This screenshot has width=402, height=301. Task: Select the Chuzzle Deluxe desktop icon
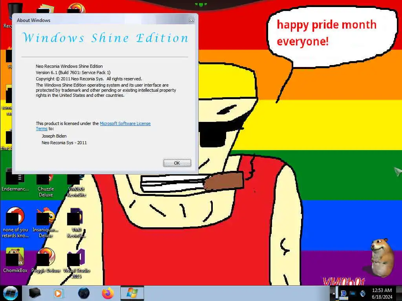click(x=46, y=185)
